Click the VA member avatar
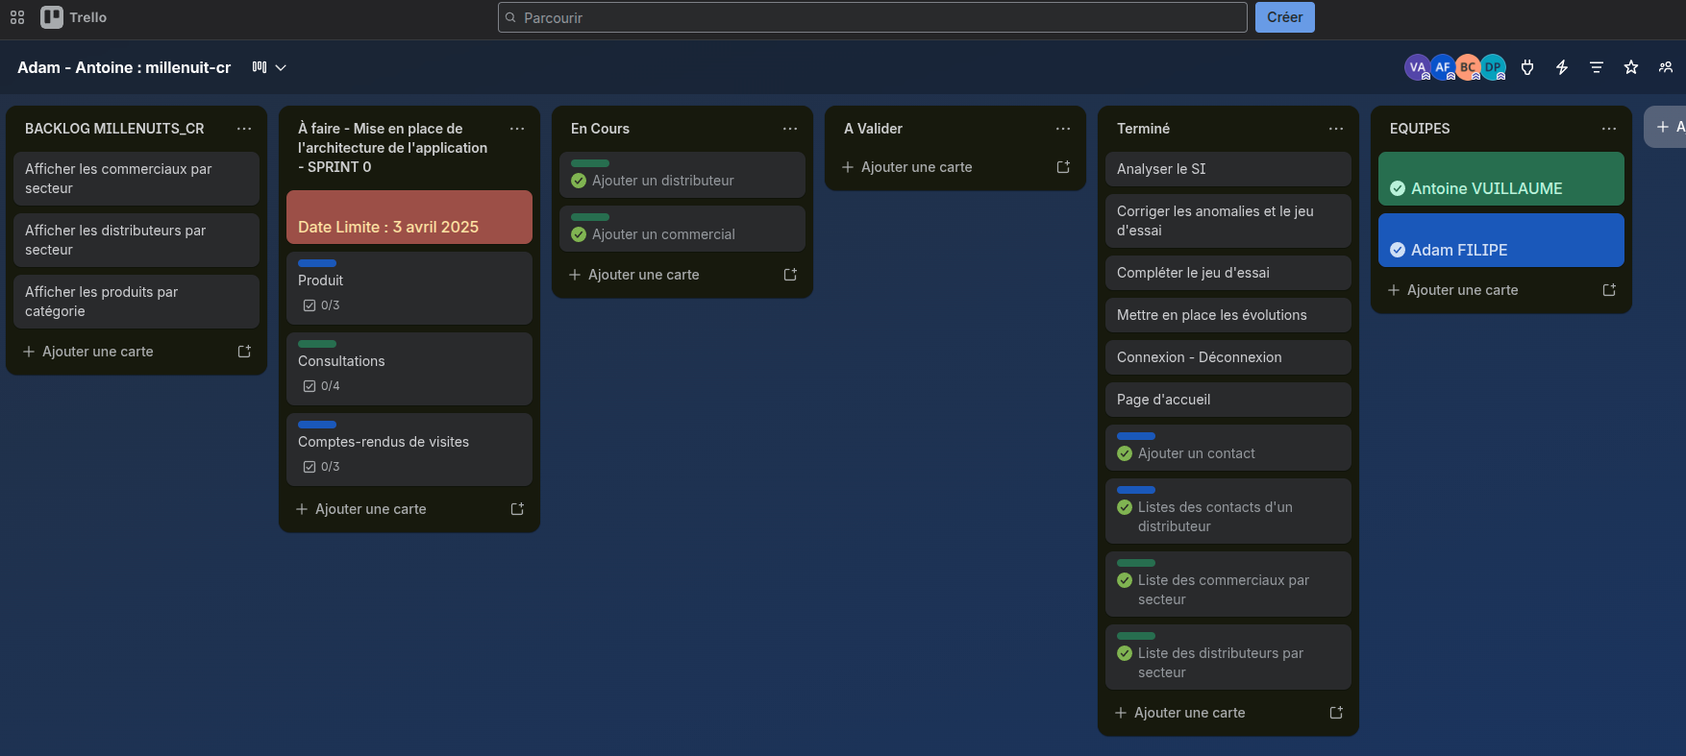The width and height of the screenshot is (1686, 756). (1417, 67)
